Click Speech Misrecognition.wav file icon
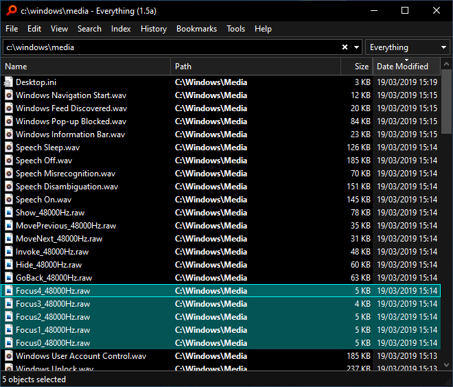The height and width of the screenshot is (387, 453). point(9,174)
